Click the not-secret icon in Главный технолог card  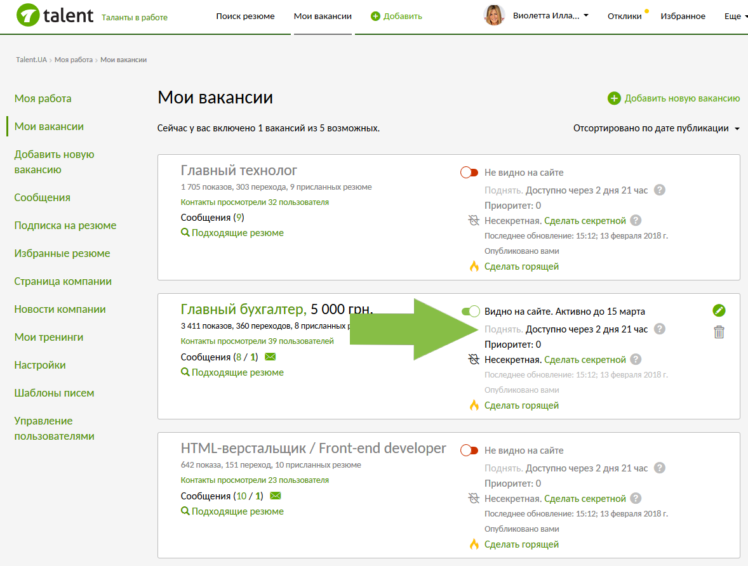coord(473,220)
